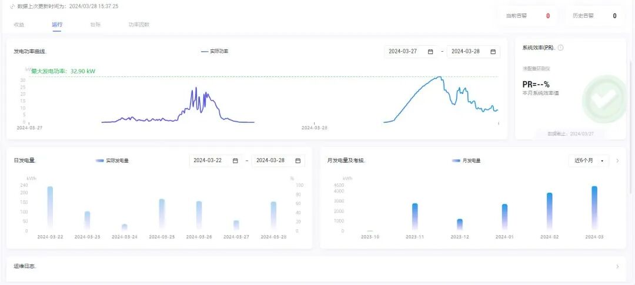
Task: Click the power curve end date field 2024-03-28
Action: coord(473,52)
